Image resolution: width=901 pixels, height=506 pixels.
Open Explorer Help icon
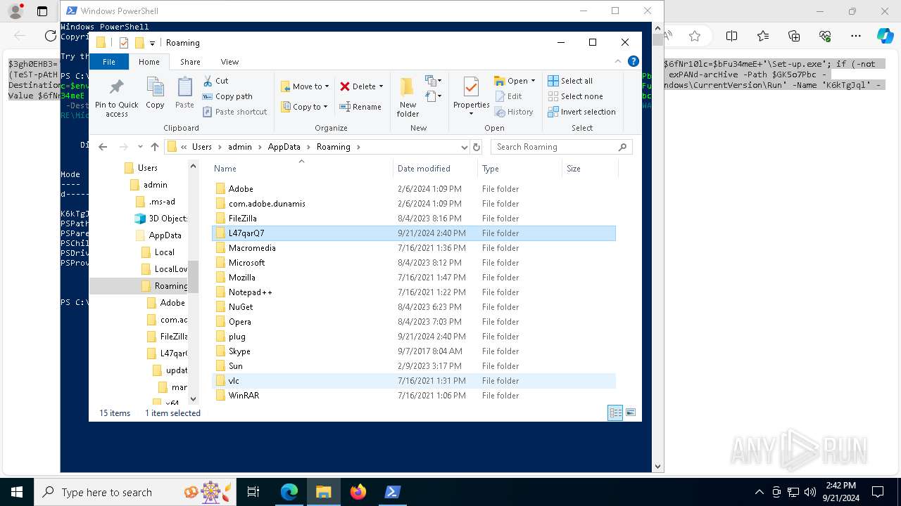tap(633, 61)
